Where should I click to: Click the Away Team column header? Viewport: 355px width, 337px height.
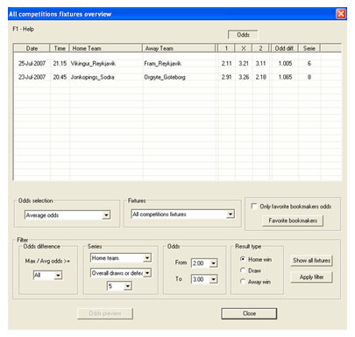pos(179,48)
